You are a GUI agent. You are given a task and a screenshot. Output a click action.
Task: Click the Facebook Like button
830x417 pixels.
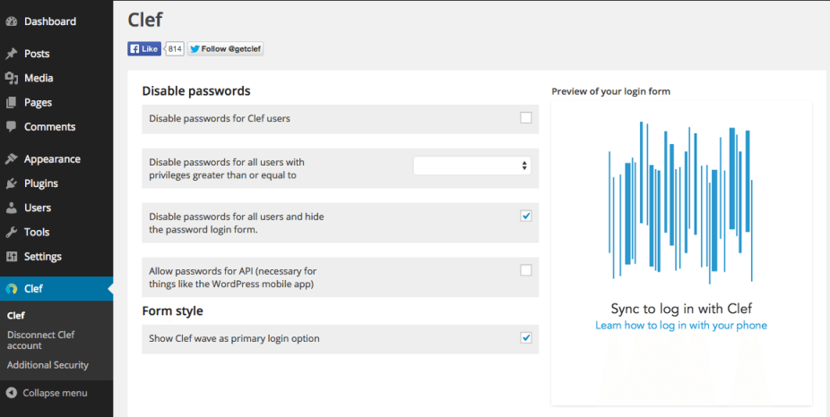pyautogui.click(x=144, y=48)
